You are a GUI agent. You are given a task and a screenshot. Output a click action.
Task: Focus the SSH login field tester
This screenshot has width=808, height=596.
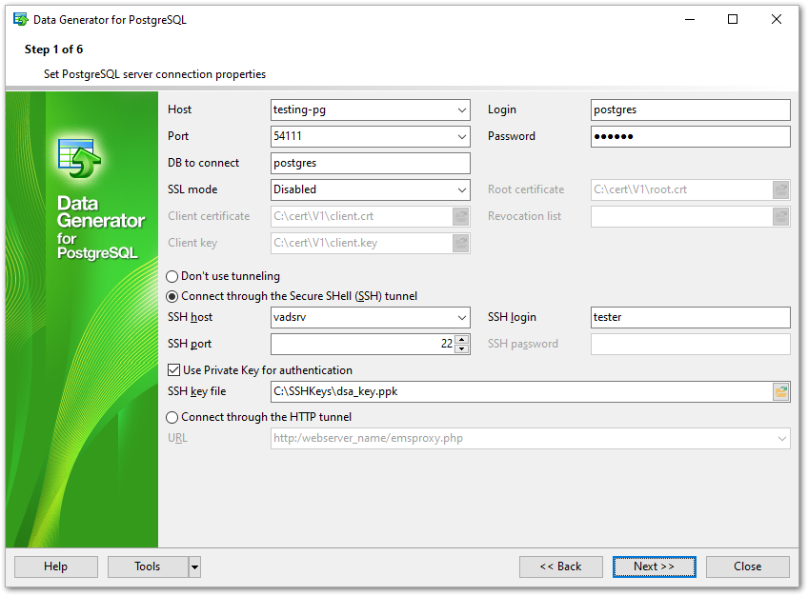(x=690, y=318)
